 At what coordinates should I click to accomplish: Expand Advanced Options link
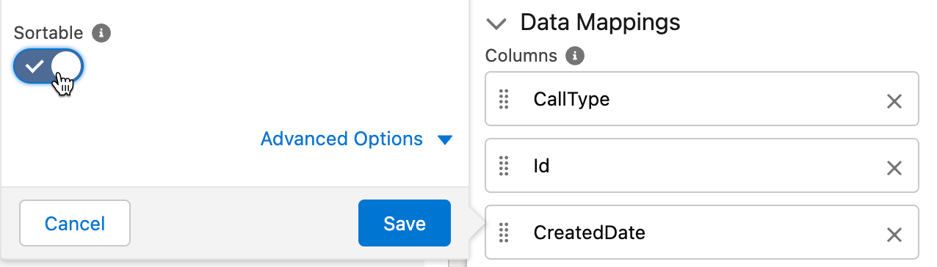point(341,139)
